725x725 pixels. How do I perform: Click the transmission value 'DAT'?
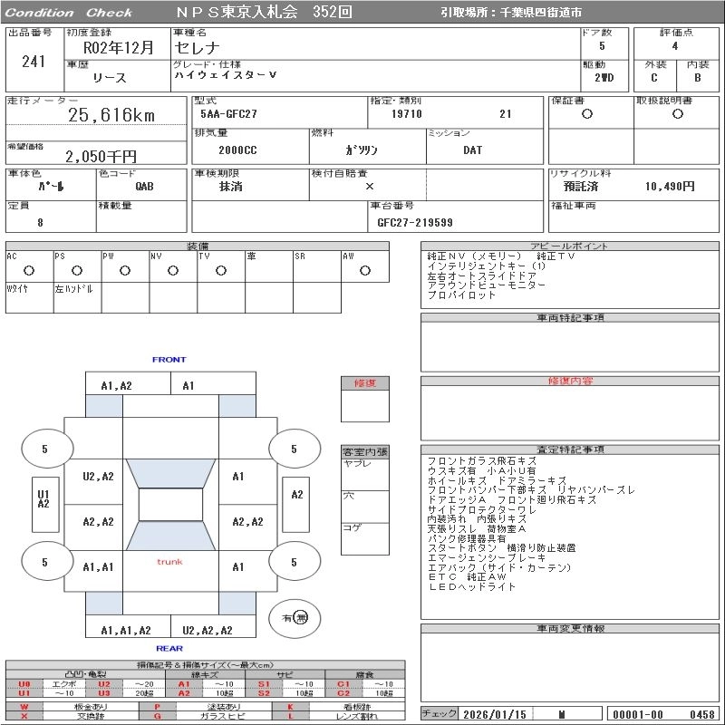(x=472, y=150)
